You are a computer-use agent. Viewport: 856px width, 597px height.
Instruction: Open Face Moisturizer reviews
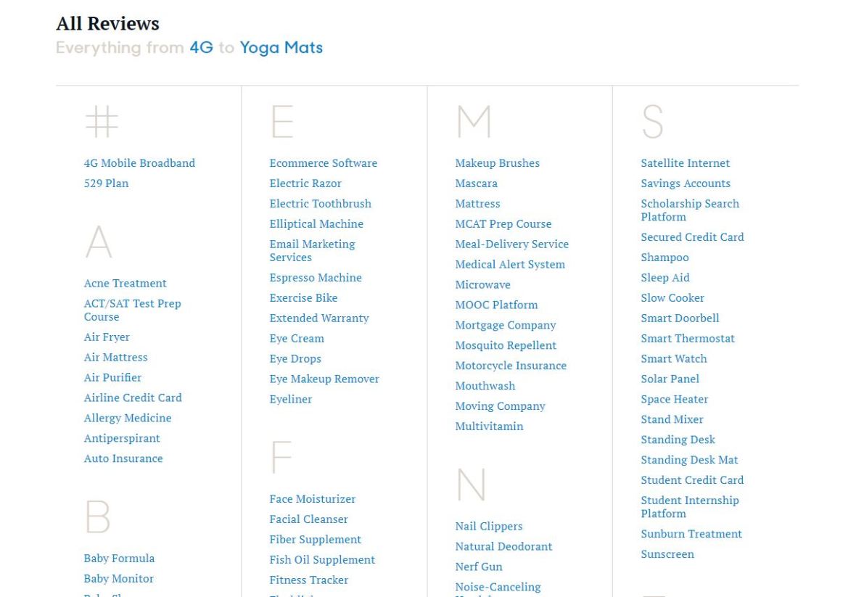coord(313,499)
